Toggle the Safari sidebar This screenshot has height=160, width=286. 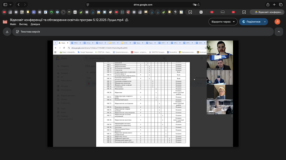5,5
